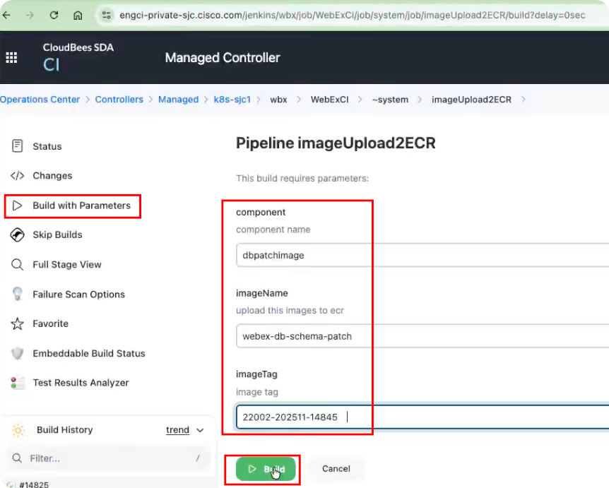Image resolution: width=609 pixels, height=488 pixels.
Task: Go to WebExCI breadcrumb
Action: tap(329, 100)
